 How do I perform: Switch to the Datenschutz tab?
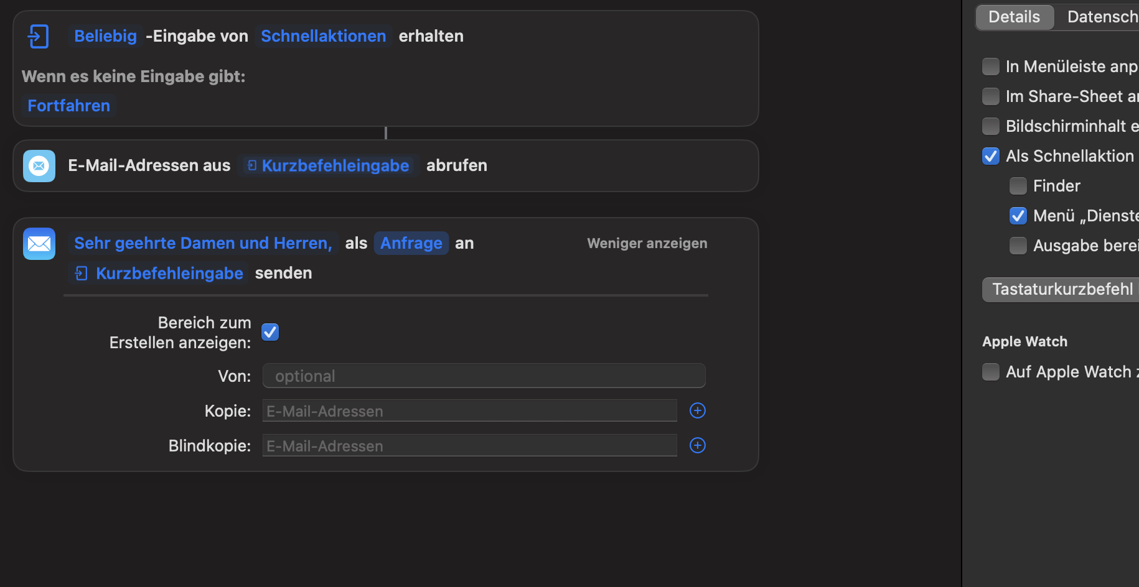[x=1102, y=17]
